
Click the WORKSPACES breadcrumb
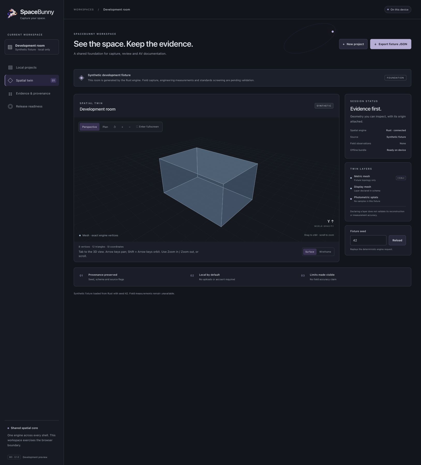coord(84,10)
